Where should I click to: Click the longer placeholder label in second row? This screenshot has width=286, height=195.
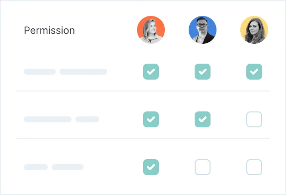tap(48, 119)
